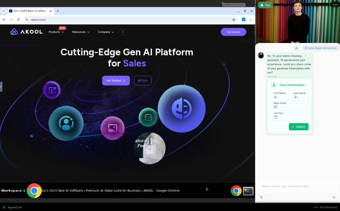Click the send arrow in the chat input

(x=335, y=197)
